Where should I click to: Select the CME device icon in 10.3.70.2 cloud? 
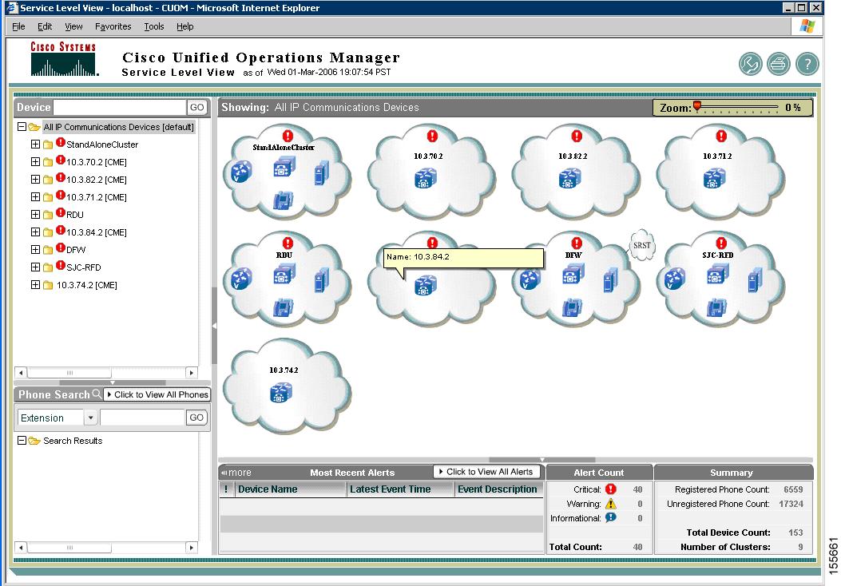click(x=426, y=179)
